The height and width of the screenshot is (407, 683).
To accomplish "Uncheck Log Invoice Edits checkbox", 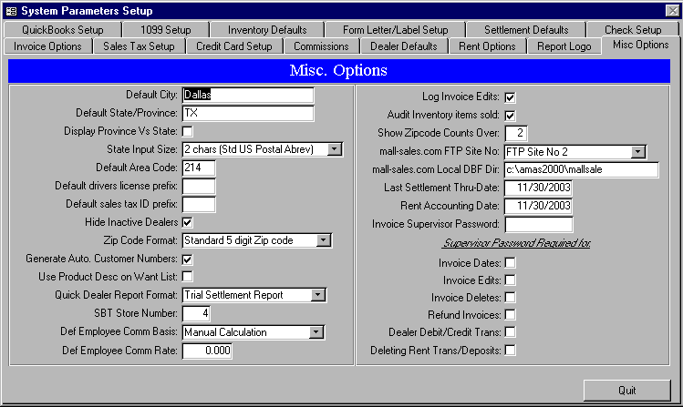I will [510, 97].
